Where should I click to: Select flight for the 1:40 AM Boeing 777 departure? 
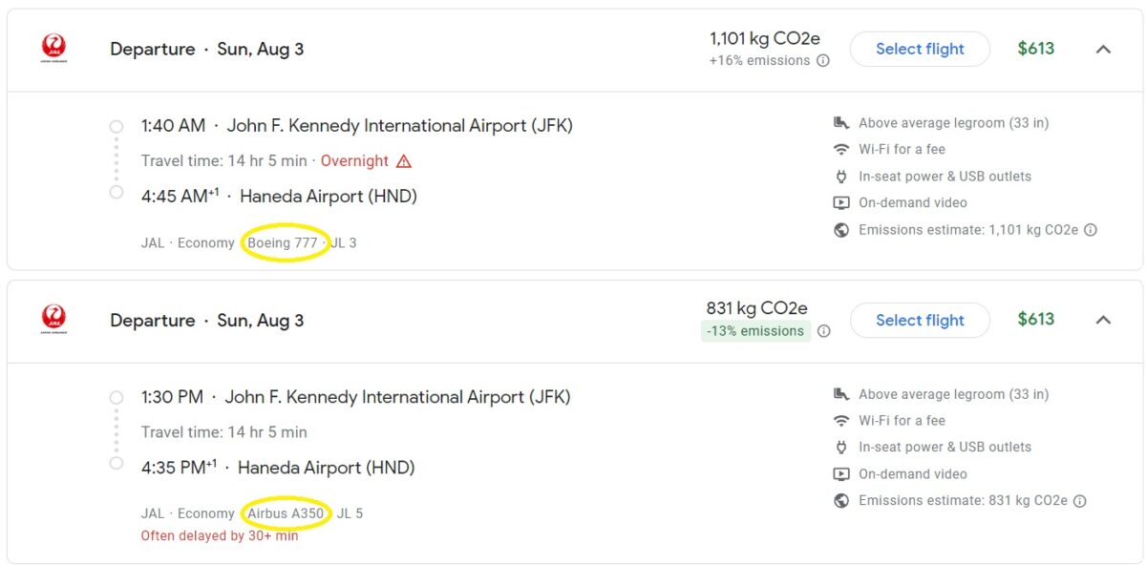[x=919, y=49]
